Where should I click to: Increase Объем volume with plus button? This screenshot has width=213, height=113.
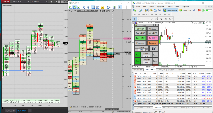(x=147, y=50)
